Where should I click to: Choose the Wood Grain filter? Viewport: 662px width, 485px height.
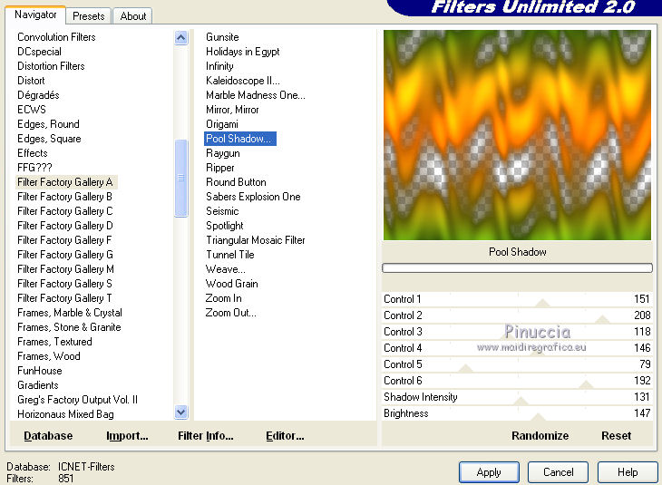[x=232, y=284]
